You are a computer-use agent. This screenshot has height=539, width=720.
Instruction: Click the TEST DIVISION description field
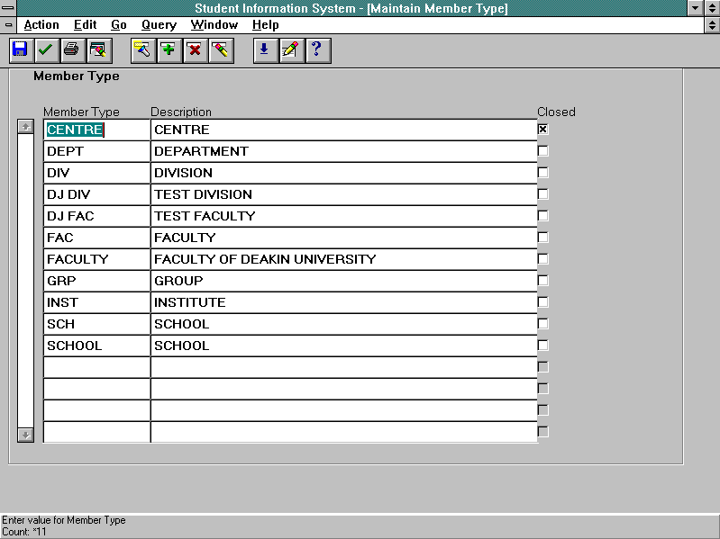point(342,194)
